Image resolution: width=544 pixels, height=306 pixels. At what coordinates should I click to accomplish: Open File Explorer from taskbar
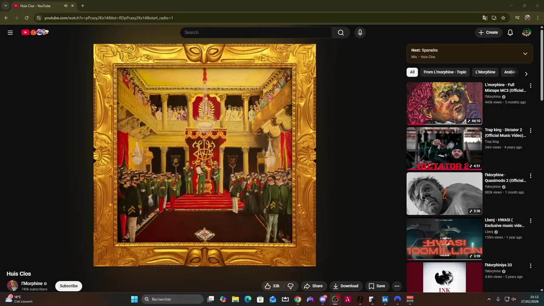(x=235, y=299)
